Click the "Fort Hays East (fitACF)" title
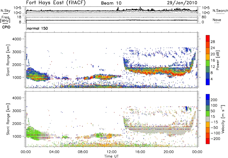228x158 pixels. [x=56, y=3]
